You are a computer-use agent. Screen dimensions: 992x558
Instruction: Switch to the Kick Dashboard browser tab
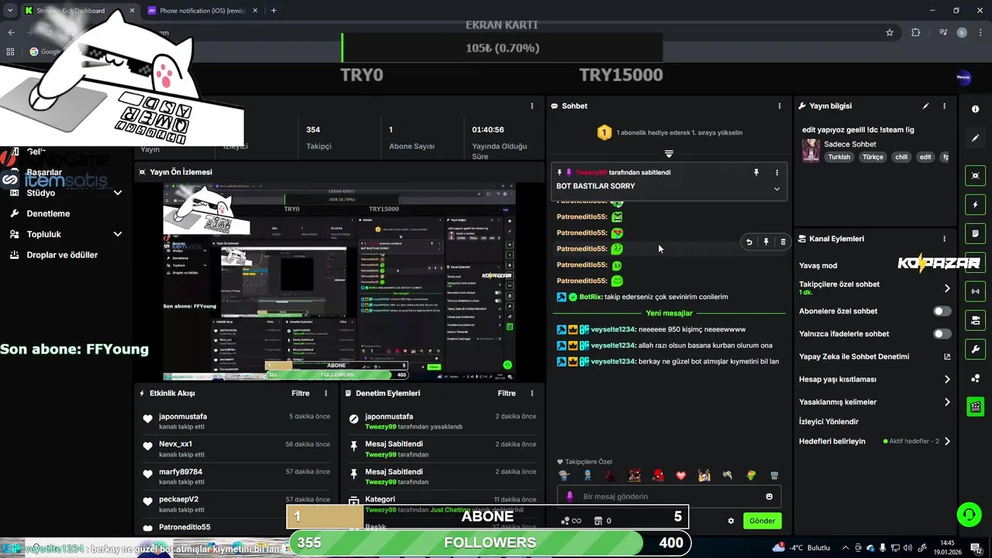coord(78,11)
